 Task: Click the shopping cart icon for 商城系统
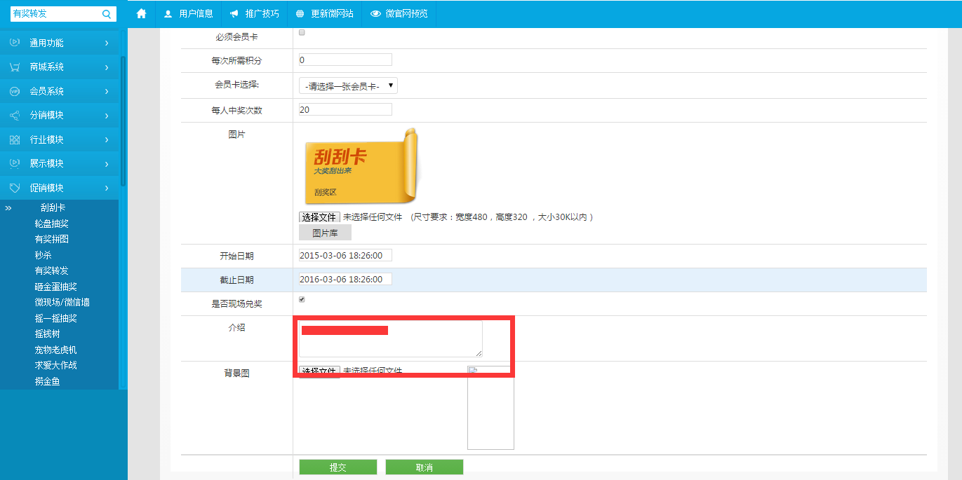pos(15,67)
